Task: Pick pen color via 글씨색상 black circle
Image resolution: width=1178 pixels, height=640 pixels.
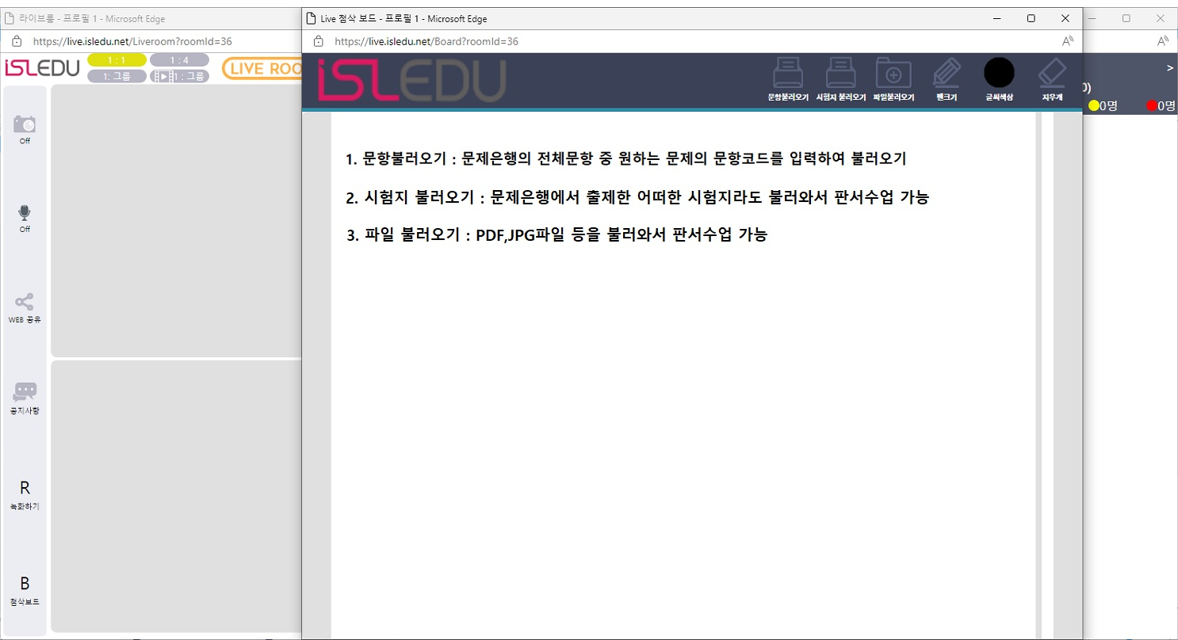Action: (x=999, y=72)
